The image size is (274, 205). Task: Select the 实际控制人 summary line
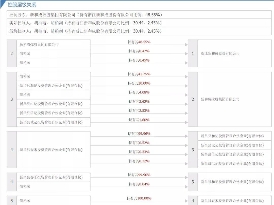139,23
